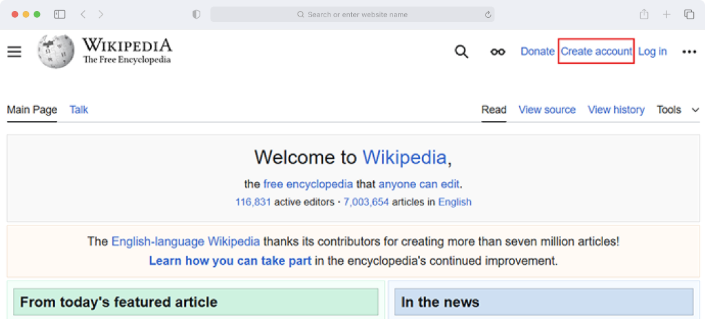This screenshot has height=319, width=705.
Task: Select the Main Page tab
Action: point(32,109)
